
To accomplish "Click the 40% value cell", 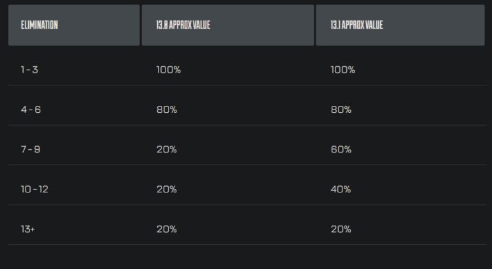I will [x=341, y=189].
